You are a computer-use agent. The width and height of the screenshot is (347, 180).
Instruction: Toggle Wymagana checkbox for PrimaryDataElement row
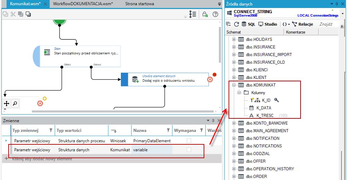pos(189,141)
